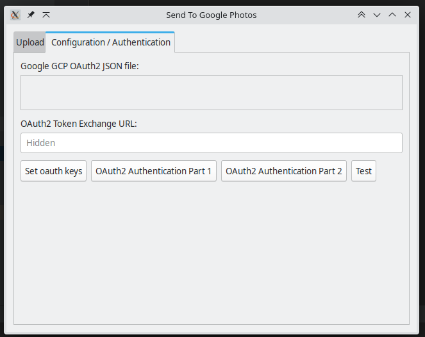Minimize the Send To Google Photos window
425x337 pixels.
click(x=377, y=15)
